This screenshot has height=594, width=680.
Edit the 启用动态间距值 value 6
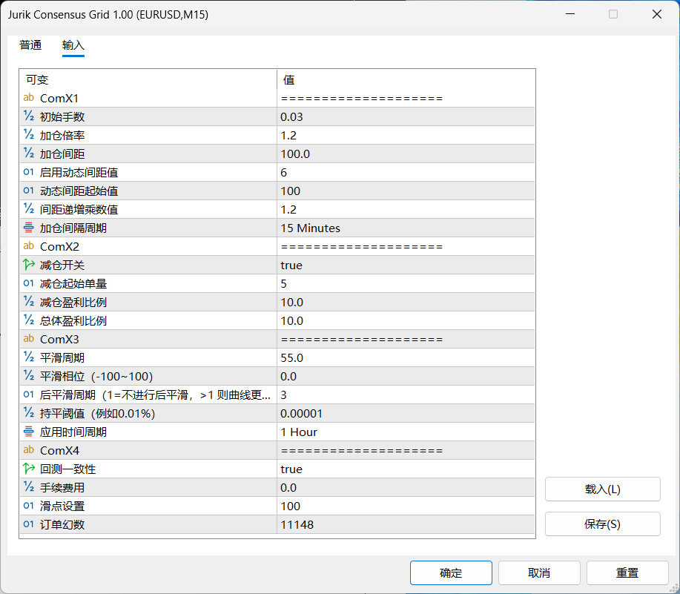coord(406,173)
